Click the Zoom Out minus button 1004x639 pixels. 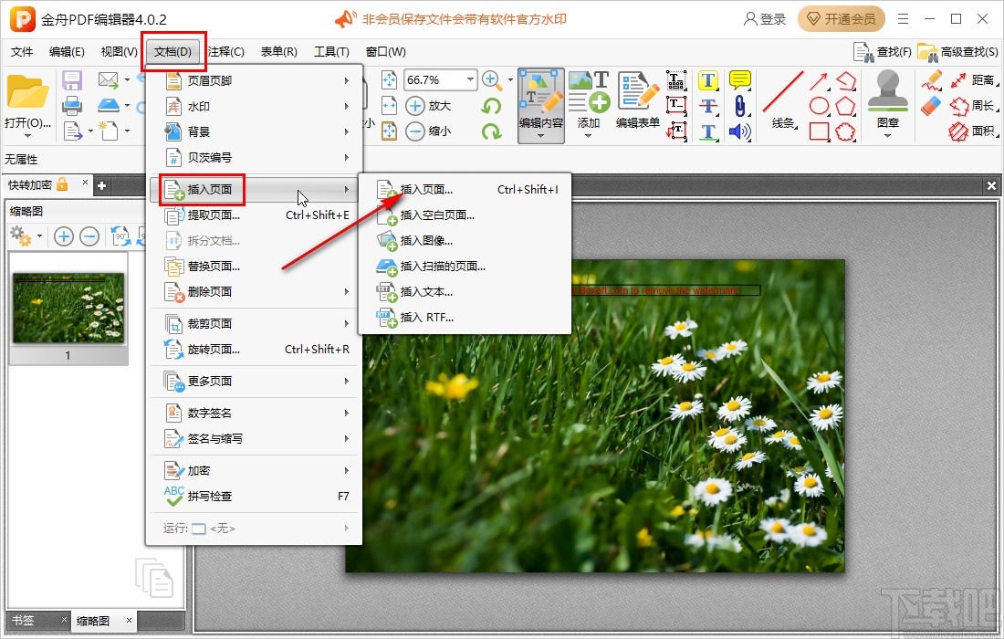pos(415,131)
